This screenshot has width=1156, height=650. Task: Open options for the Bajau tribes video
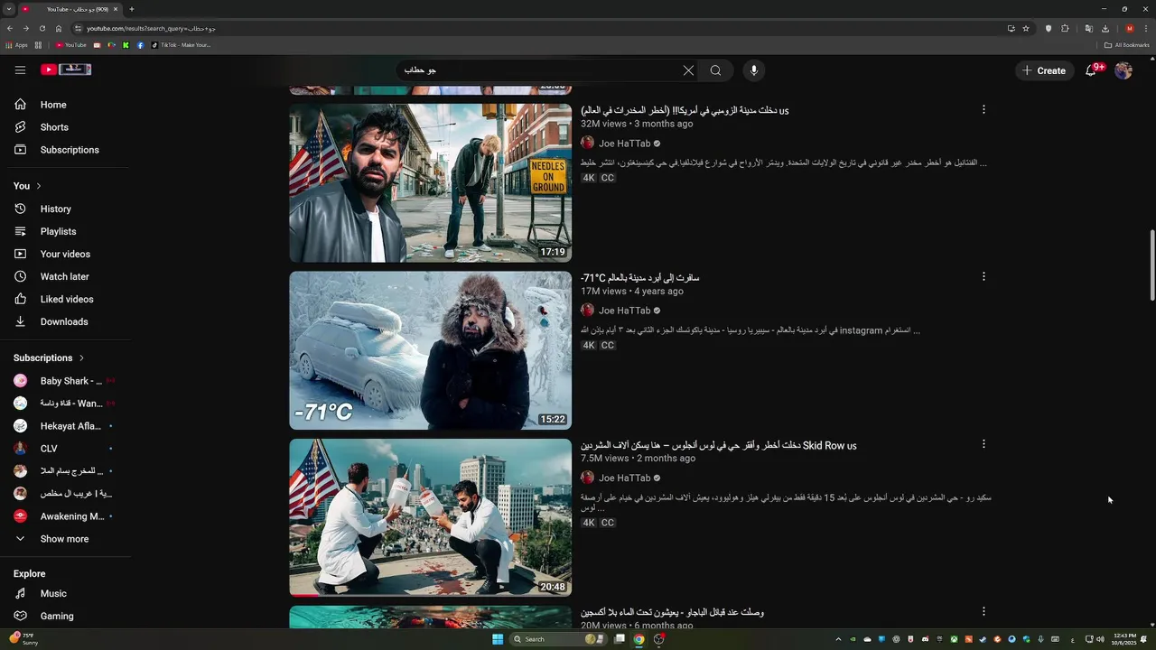[984, 611]
